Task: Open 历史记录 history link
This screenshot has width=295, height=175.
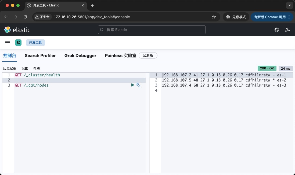Action: tap(10, 68)
